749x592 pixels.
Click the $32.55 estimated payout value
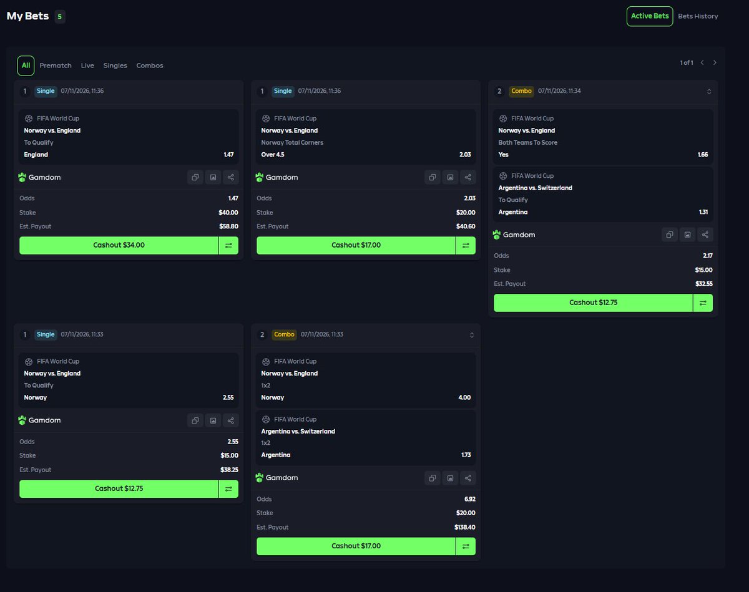coord(704,284)
